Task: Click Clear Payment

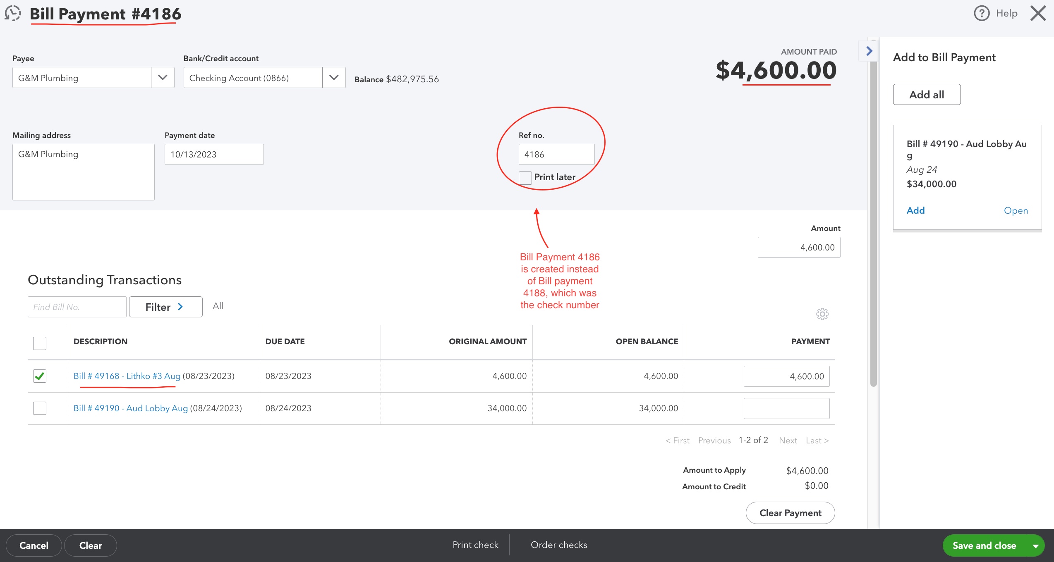Action: [x=790, y=512]
